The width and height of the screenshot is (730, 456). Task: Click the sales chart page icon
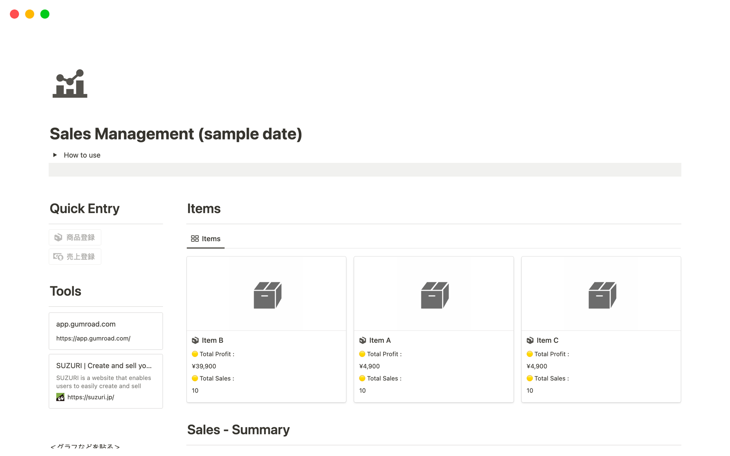[x=70, y=84]
